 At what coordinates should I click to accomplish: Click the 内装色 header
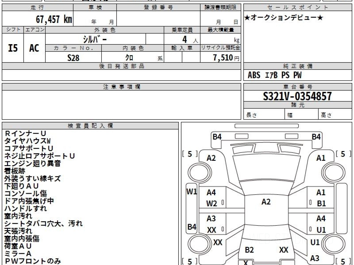pyautogui.click(x=133, y=48)
